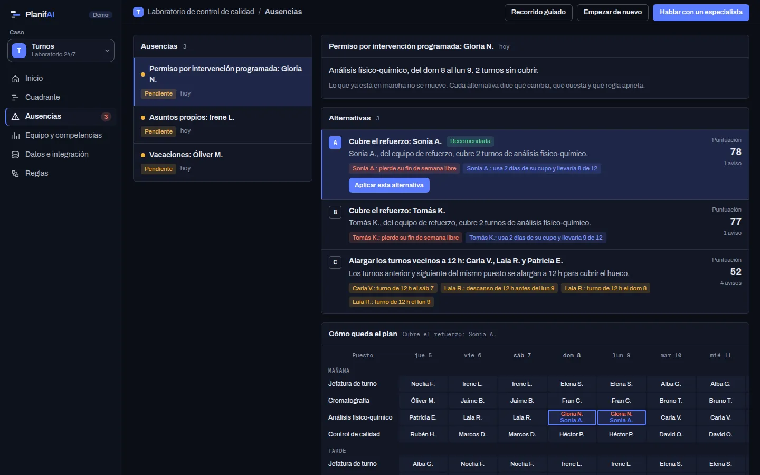Click the PlanifAI logo icon
The width and height of the screenshot is (760, 475).
pyautogui.click(x=15, y=14)
